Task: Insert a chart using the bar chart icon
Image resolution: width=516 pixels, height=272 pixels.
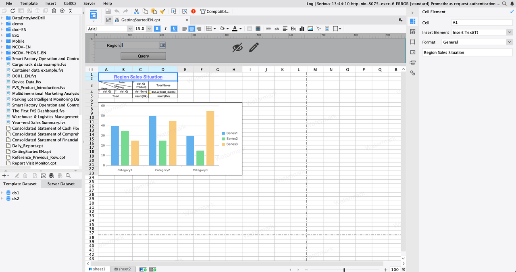Action: [302, 29]
